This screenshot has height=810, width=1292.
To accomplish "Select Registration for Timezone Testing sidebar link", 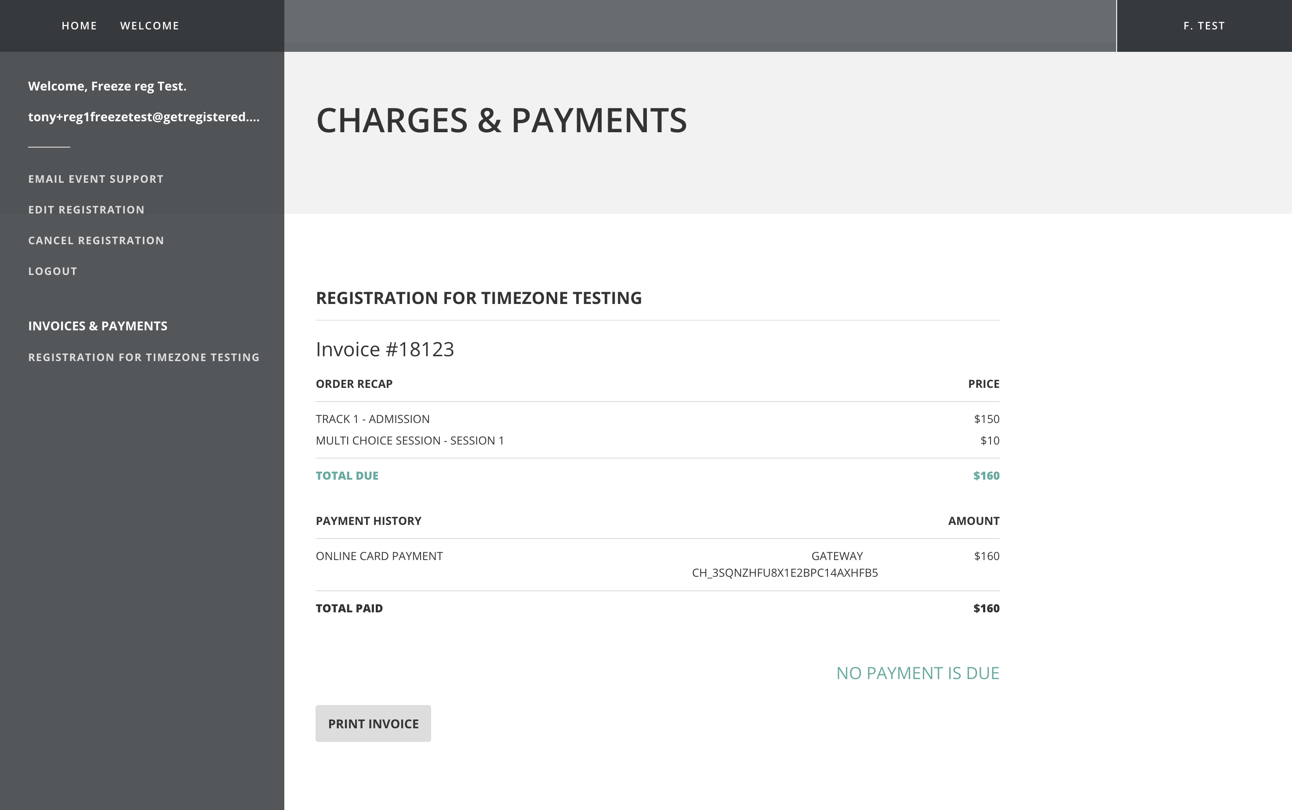I will click(x=144, y=357).
